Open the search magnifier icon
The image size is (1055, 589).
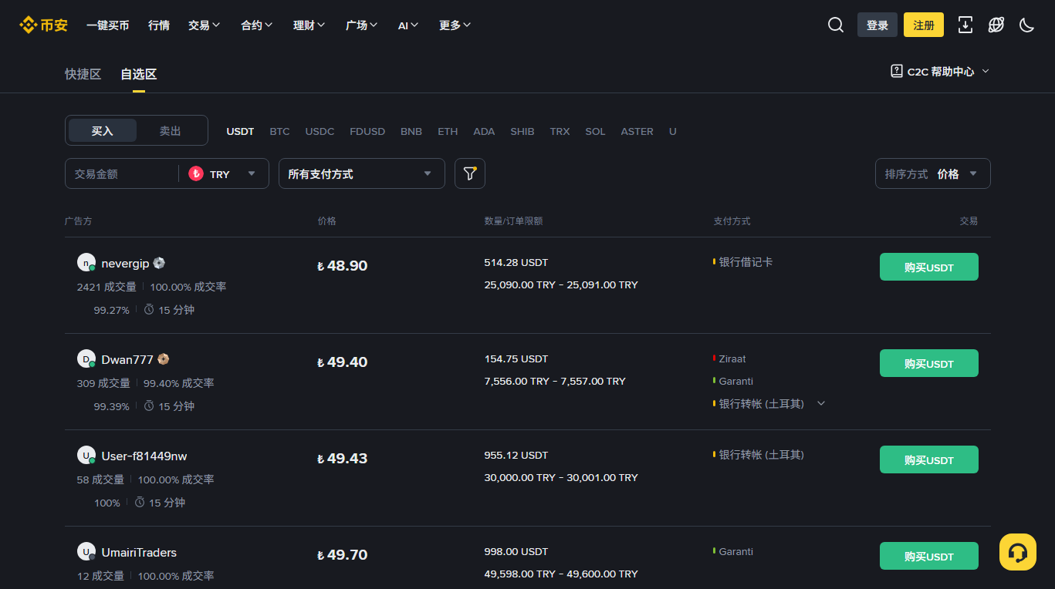[836, 25]
